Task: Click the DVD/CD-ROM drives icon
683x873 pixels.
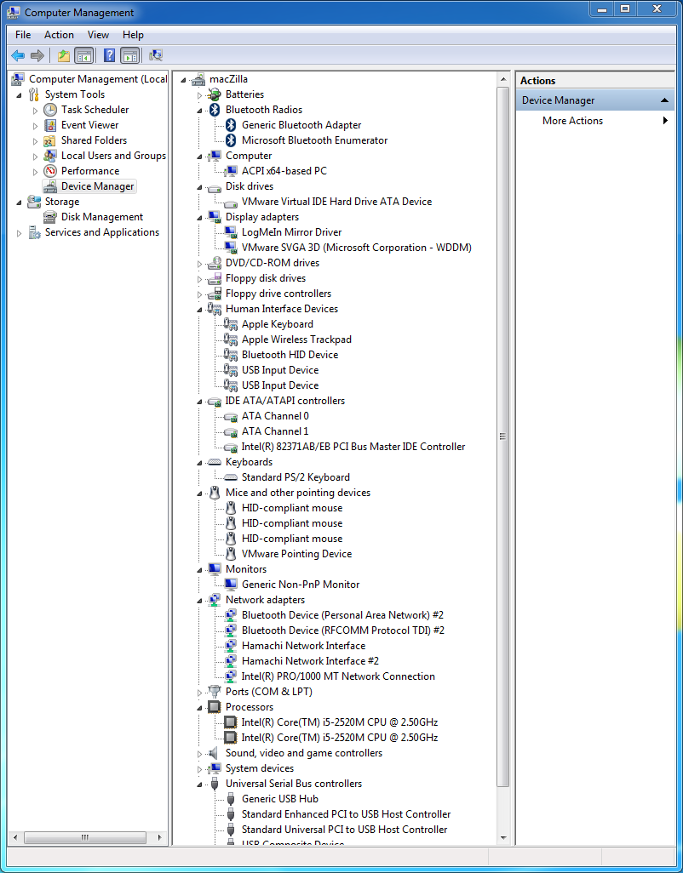Action: pyautogui.click(x=215, y=263)
